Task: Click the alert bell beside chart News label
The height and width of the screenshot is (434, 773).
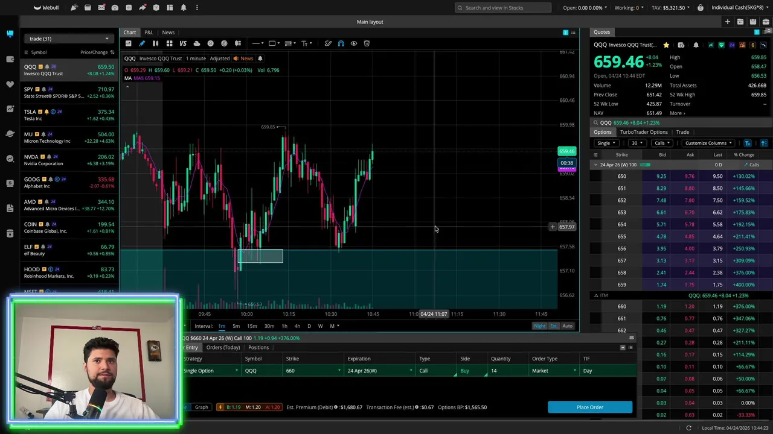Action: (x=260, y=58)
